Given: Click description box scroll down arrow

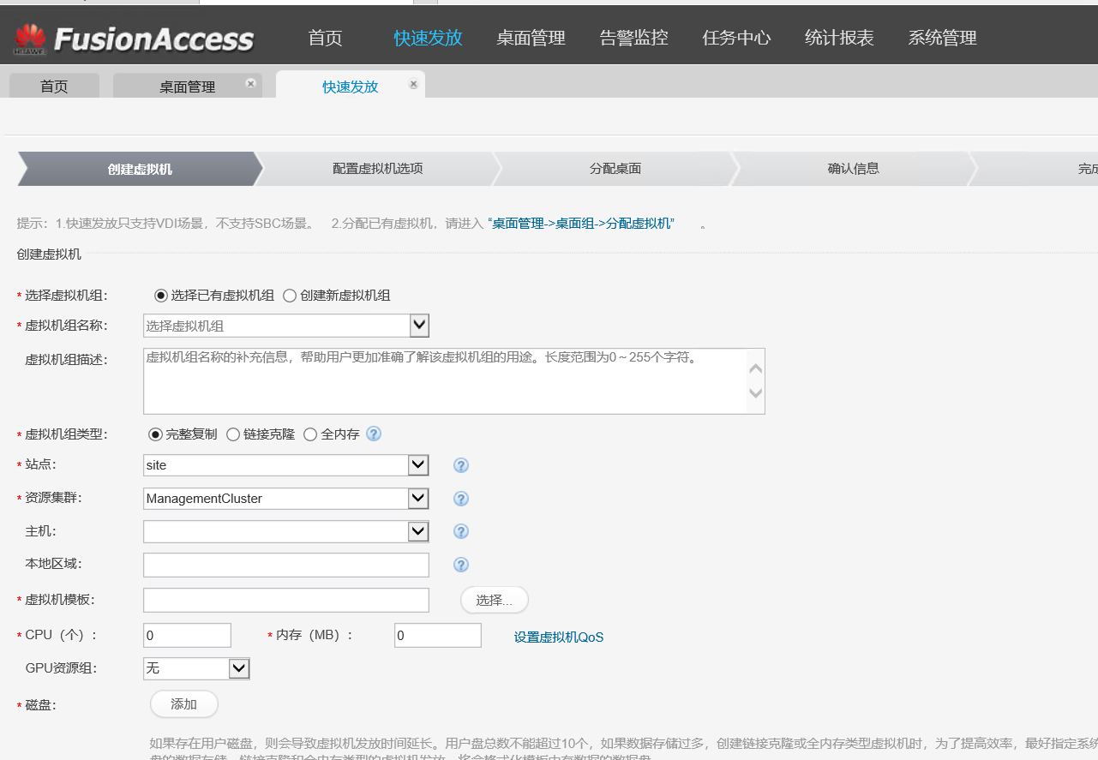Looking at the screenshot, I should tap(755, 393).
